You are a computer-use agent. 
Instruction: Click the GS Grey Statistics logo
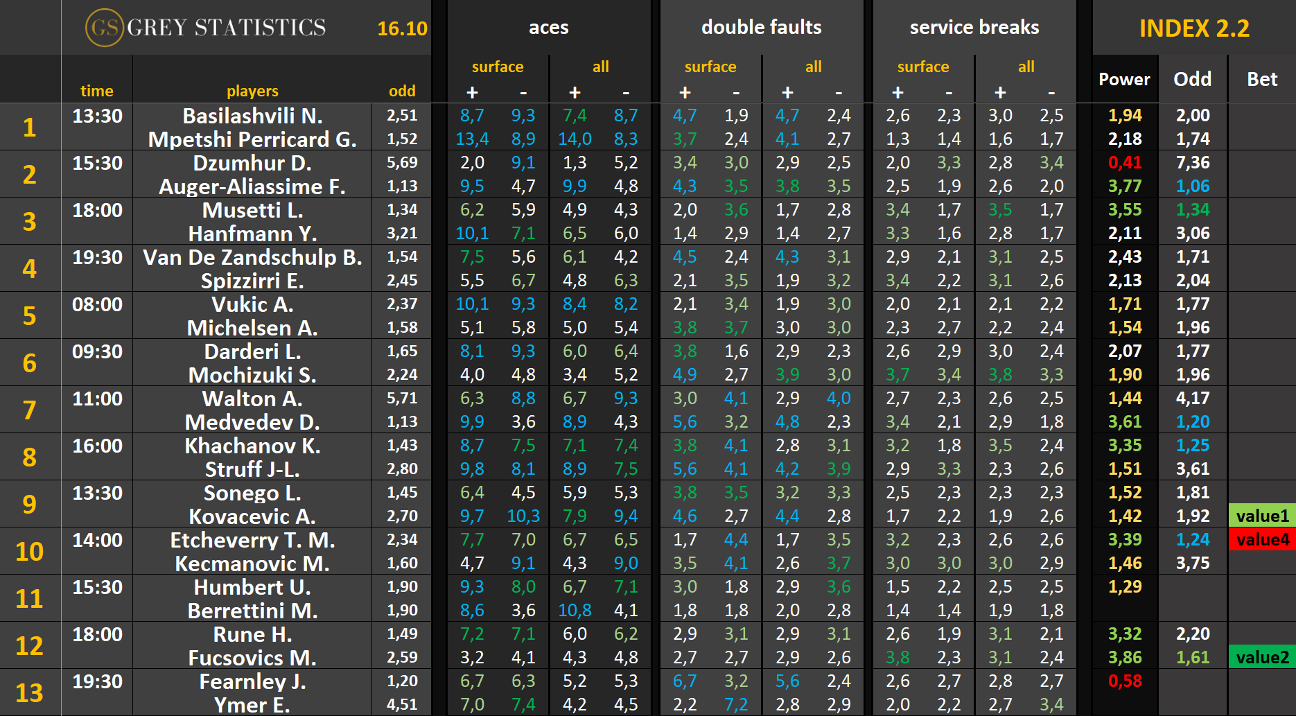(206, 28)
